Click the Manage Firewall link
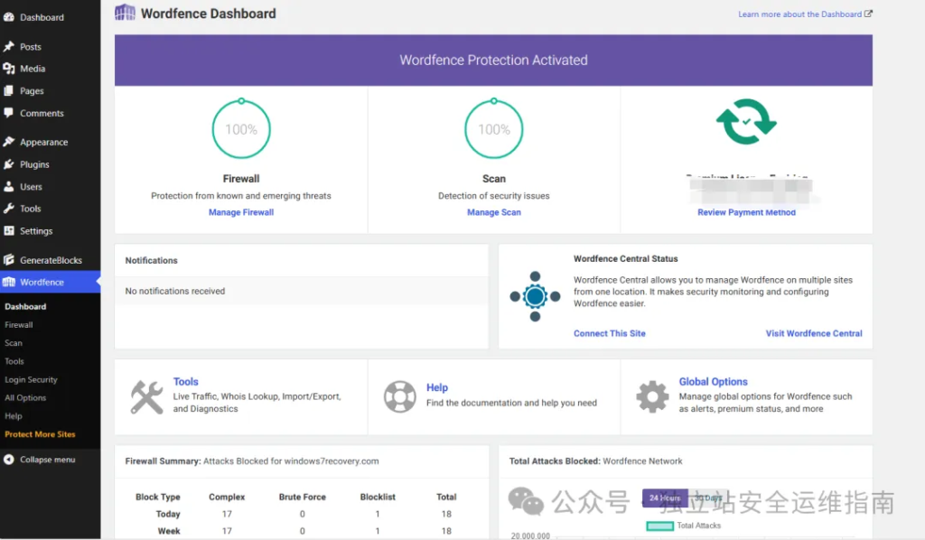The width and height of the screenshot is (925, 540). tap(241, 212)
